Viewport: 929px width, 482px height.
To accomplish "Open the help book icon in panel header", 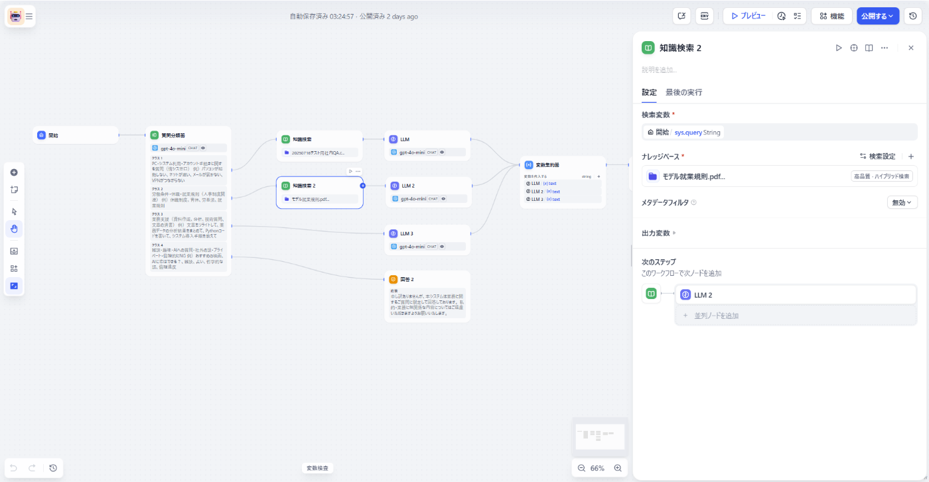I will coord(869,48).
